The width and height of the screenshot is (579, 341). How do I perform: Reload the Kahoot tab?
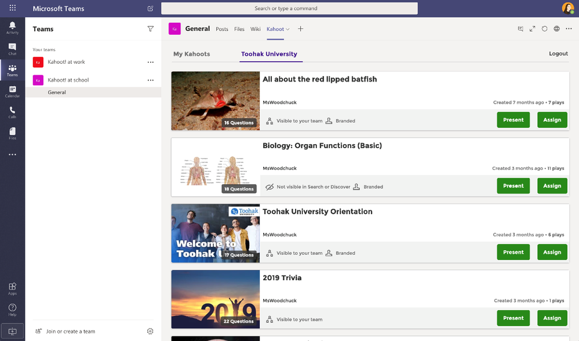pyautogui.click(x=544, y=29)
